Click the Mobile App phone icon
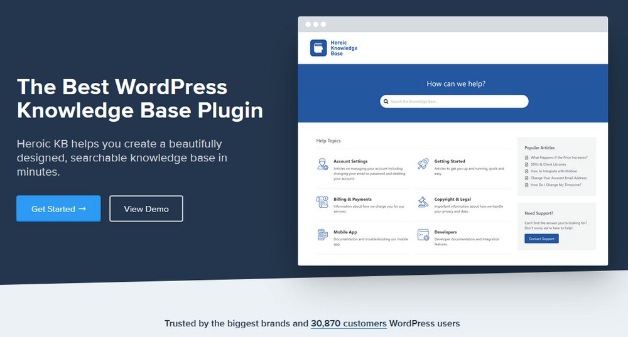Screen dimensions: 628x337 point(322,235)
